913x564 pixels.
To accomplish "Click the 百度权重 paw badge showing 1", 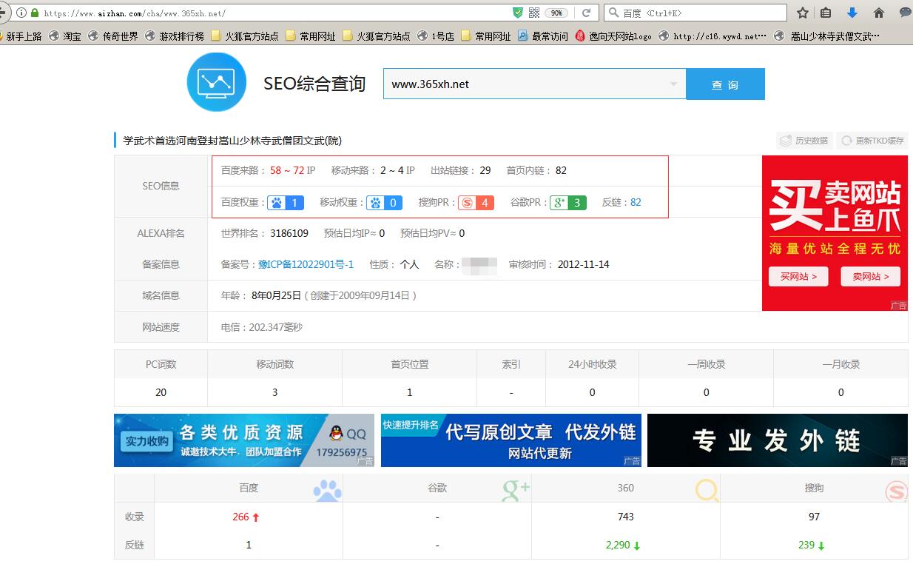I will 285,202.
